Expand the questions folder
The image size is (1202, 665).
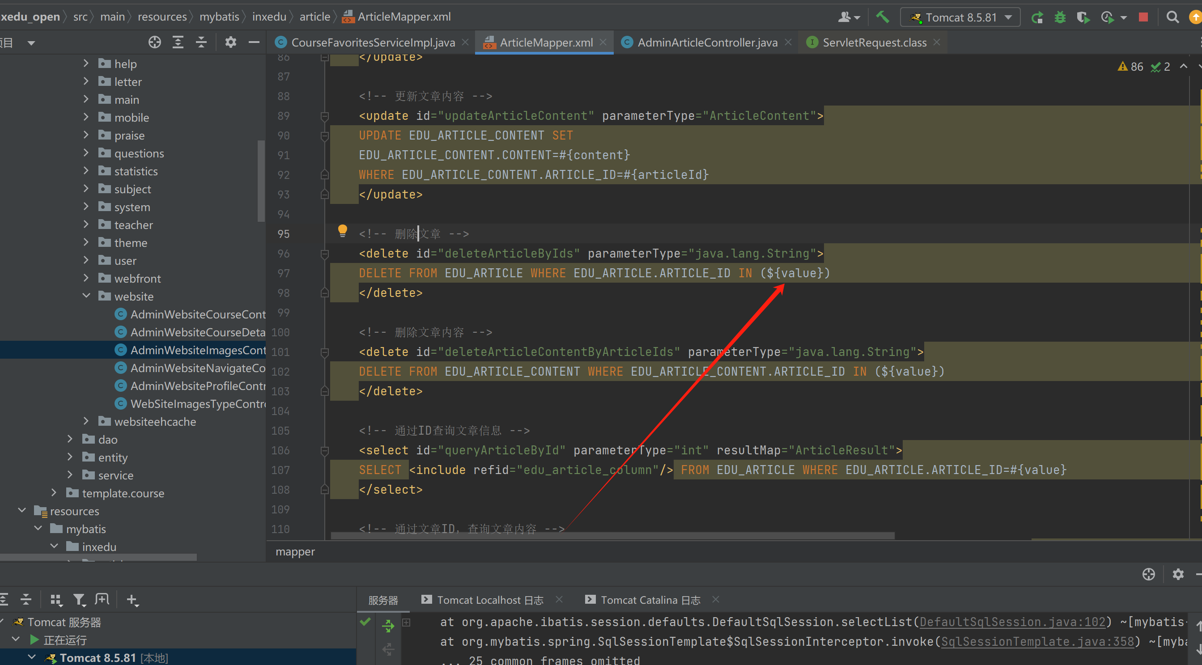point(86,152)
